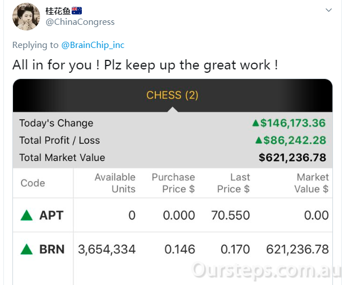The width and height of the screenshot is (342, 285).
Task: Click the display name 桂花鱼
Action: tap(58, 11)
